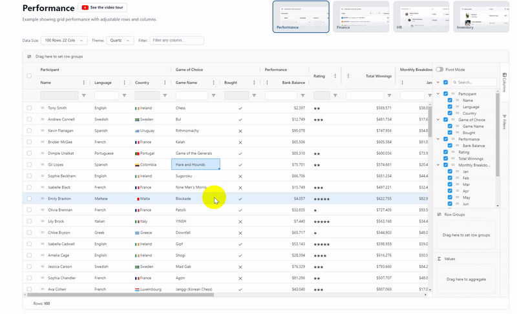Click the Name column filter funnel icon
The image size is (517, 314).
[84, 95]
